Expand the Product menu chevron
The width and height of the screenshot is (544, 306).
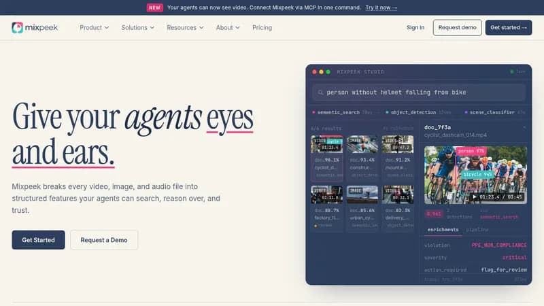pyautogui.click(x=107, y=27)
